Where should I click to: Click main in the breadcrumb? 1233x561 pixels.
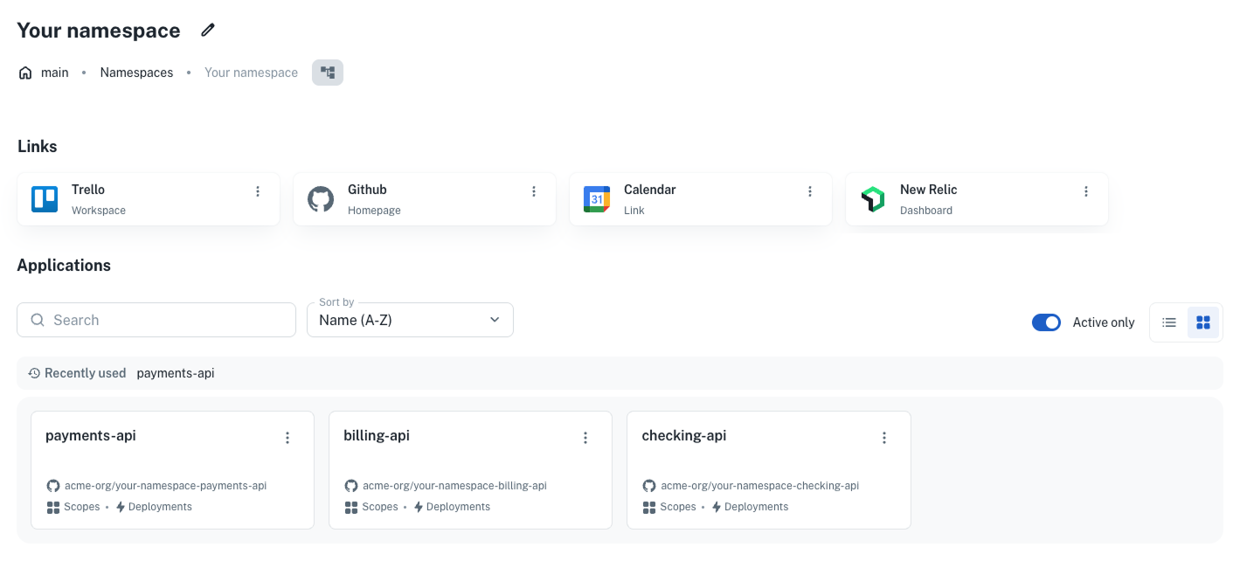click(x=55, y=73)
